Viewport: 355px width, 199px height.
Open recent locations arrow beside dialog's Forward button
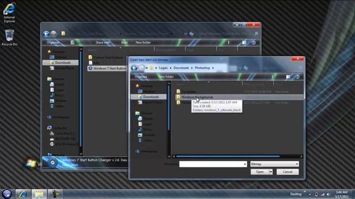(x=146, y=68)
